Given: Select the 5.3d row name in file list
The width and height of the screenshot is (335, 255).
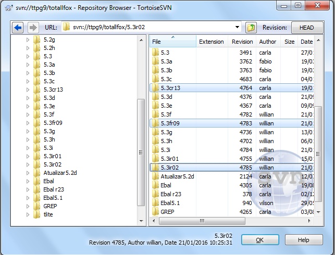Looking at the screenshot, I should click(x=166, y=97).
